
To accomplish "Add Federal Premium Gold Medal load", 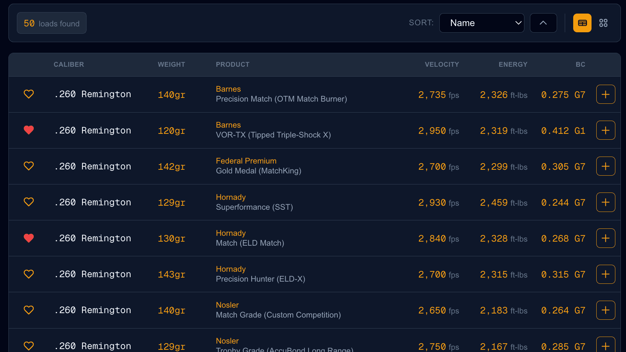I will (x=605, y=166).
